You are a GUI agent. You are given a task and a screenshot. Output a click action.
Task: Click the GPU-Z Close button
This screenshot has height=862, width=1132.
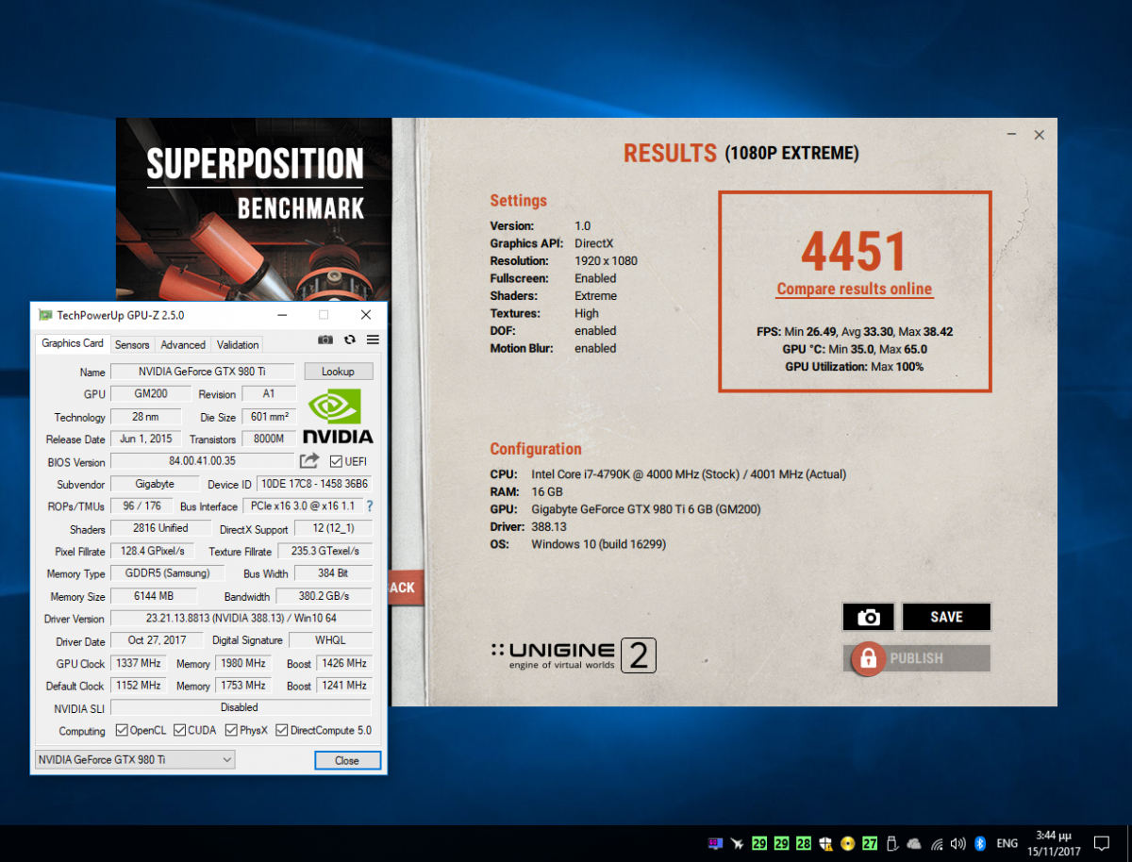[347, 760]
